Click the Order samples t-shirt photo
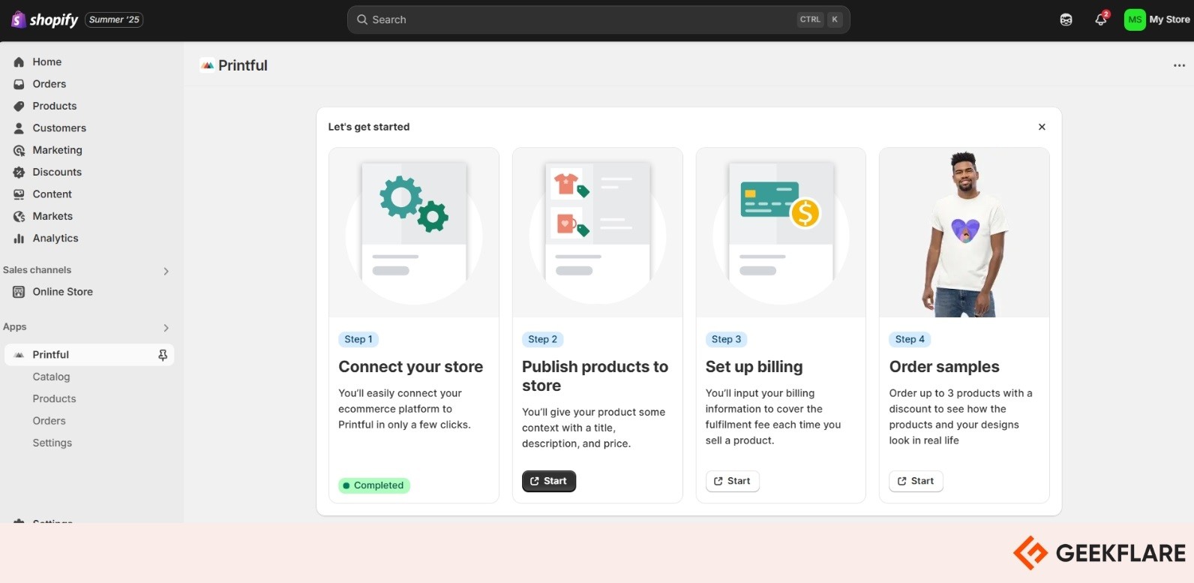The height and width of the screenshot is (583, 1194). pyautogui.click(x=964, y=233)
